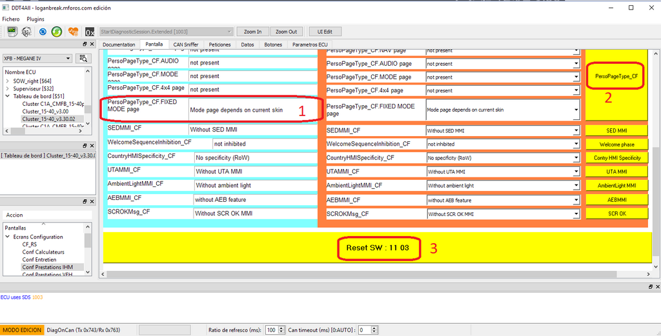Click the AmbientLight MMI yellow button

pos(616,185)
